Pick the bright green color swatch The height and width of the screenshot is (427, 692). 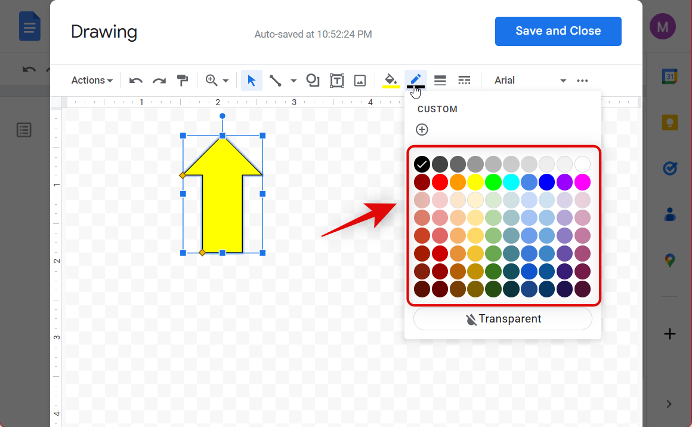point(493,182)
